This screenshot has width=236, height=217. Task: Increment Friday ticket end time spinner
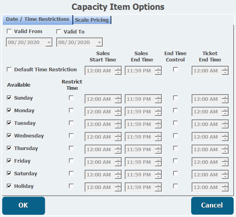225,160
